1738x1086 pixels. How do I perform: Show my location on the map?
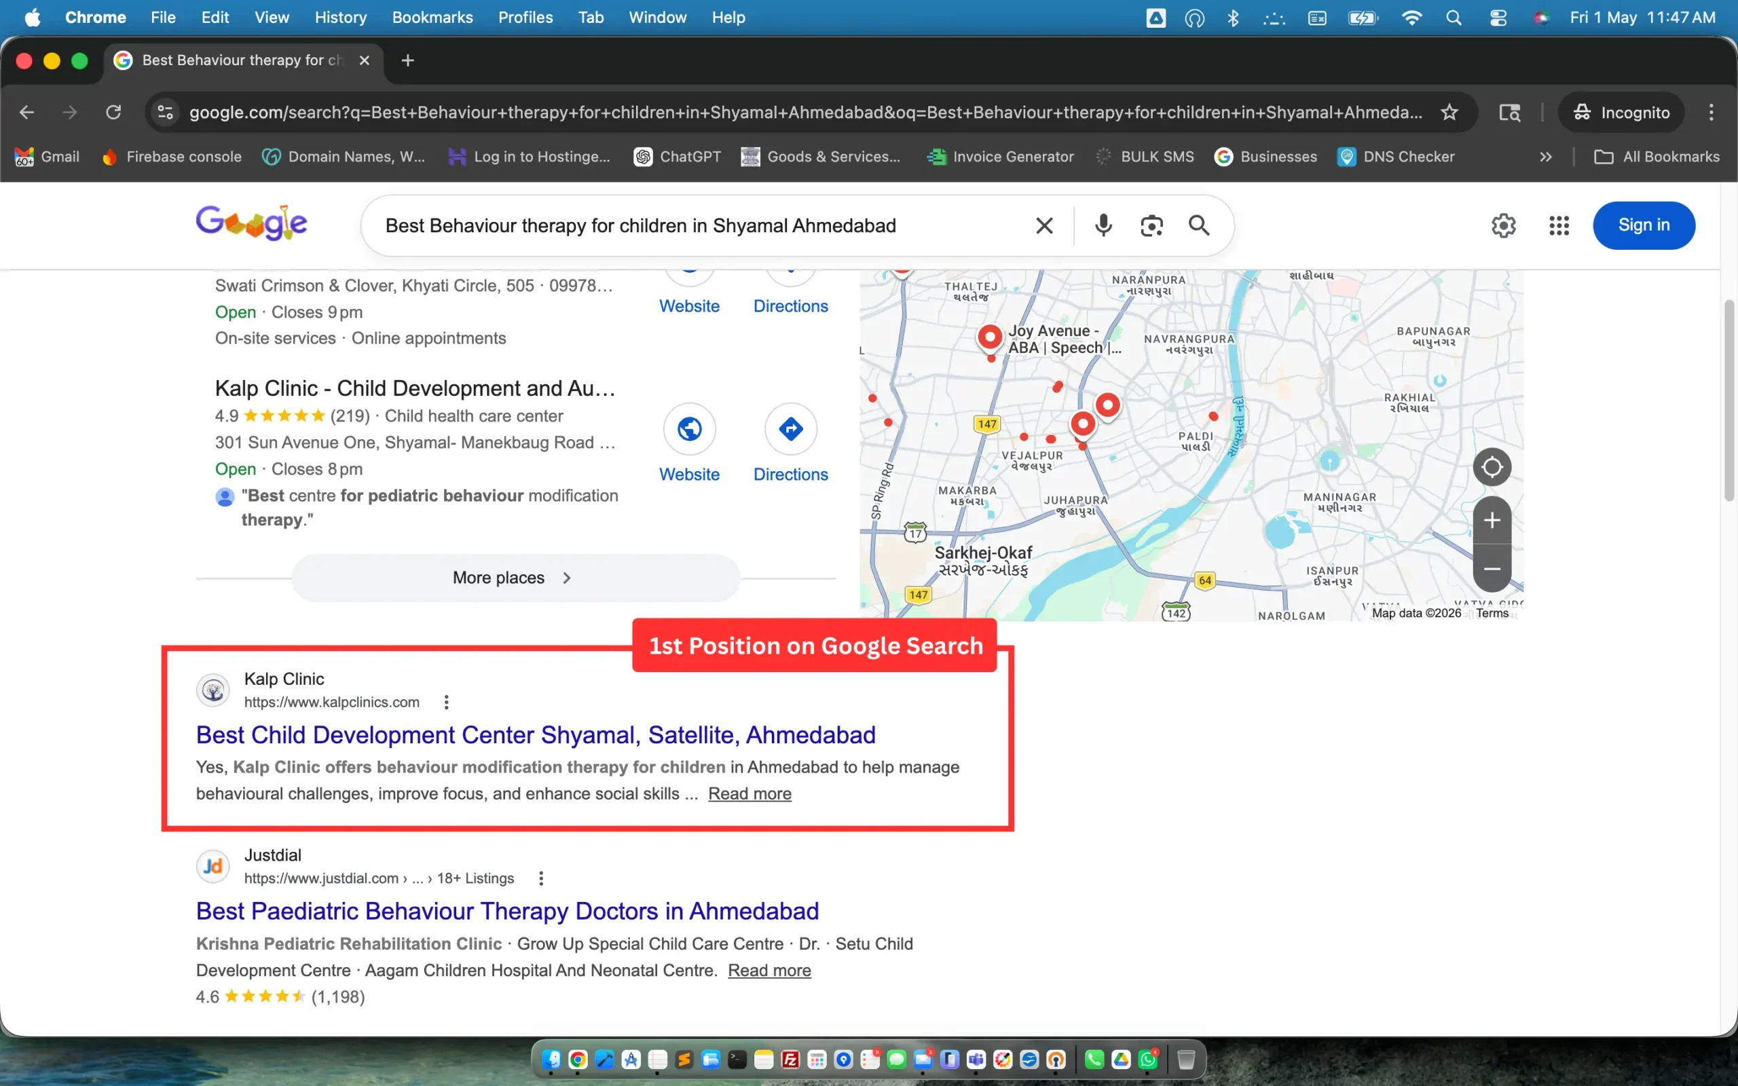1492,467
